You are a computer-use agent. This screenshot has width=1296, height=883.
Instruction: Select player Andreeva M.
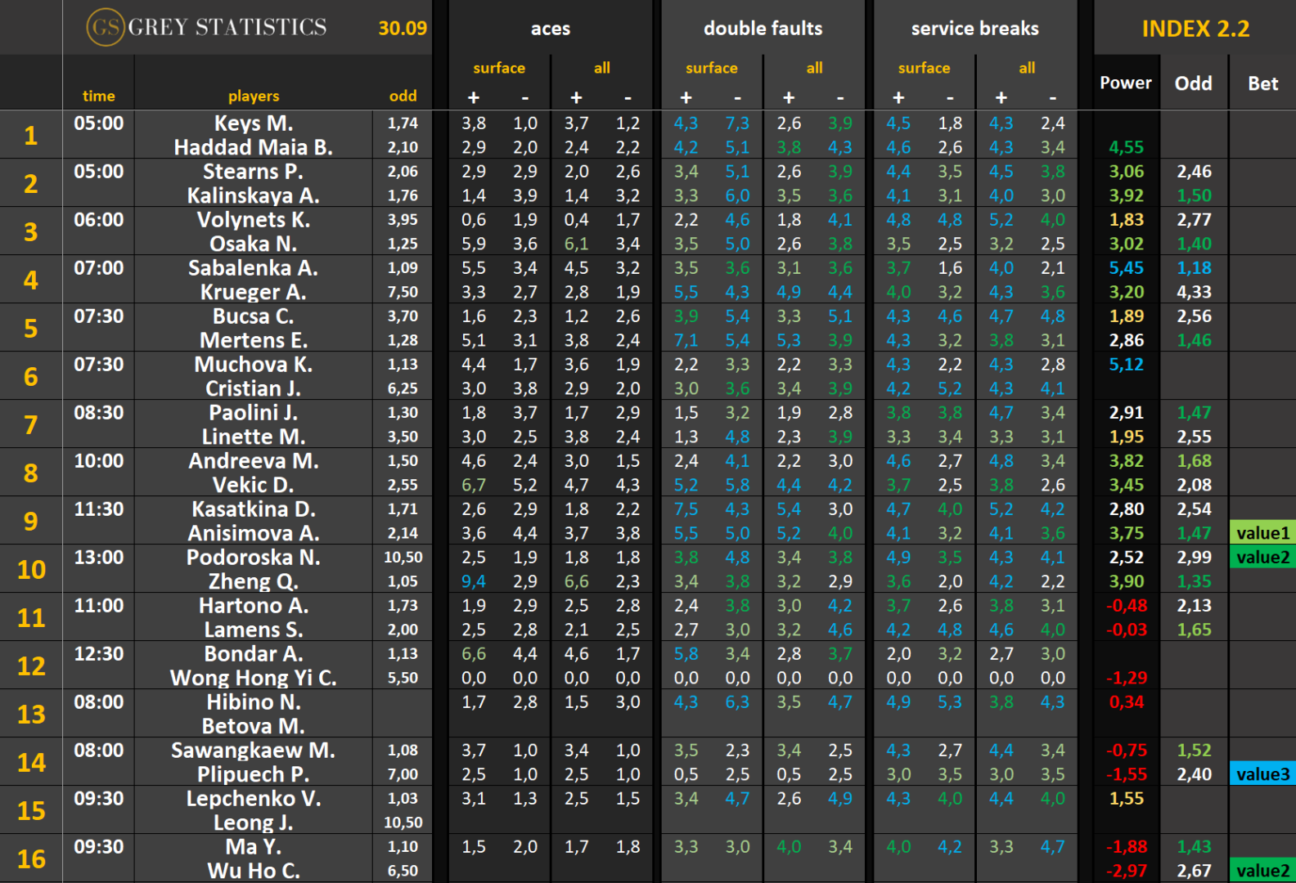click(254, 461)
